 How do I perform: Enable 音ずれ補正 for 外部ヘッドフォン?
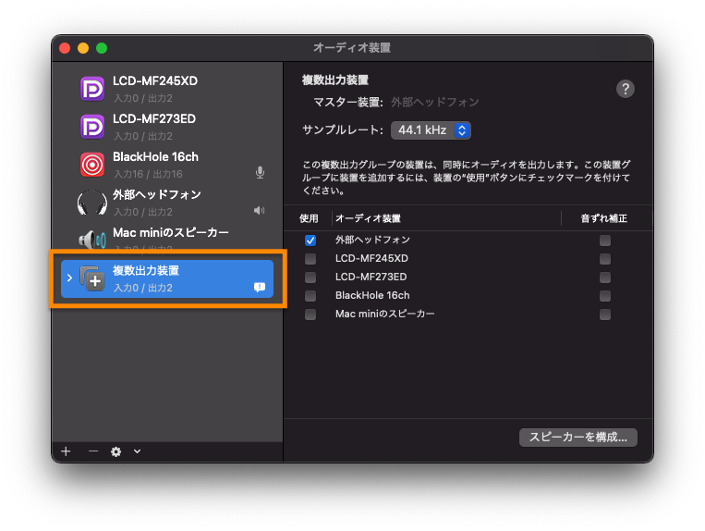click(605, 241)
